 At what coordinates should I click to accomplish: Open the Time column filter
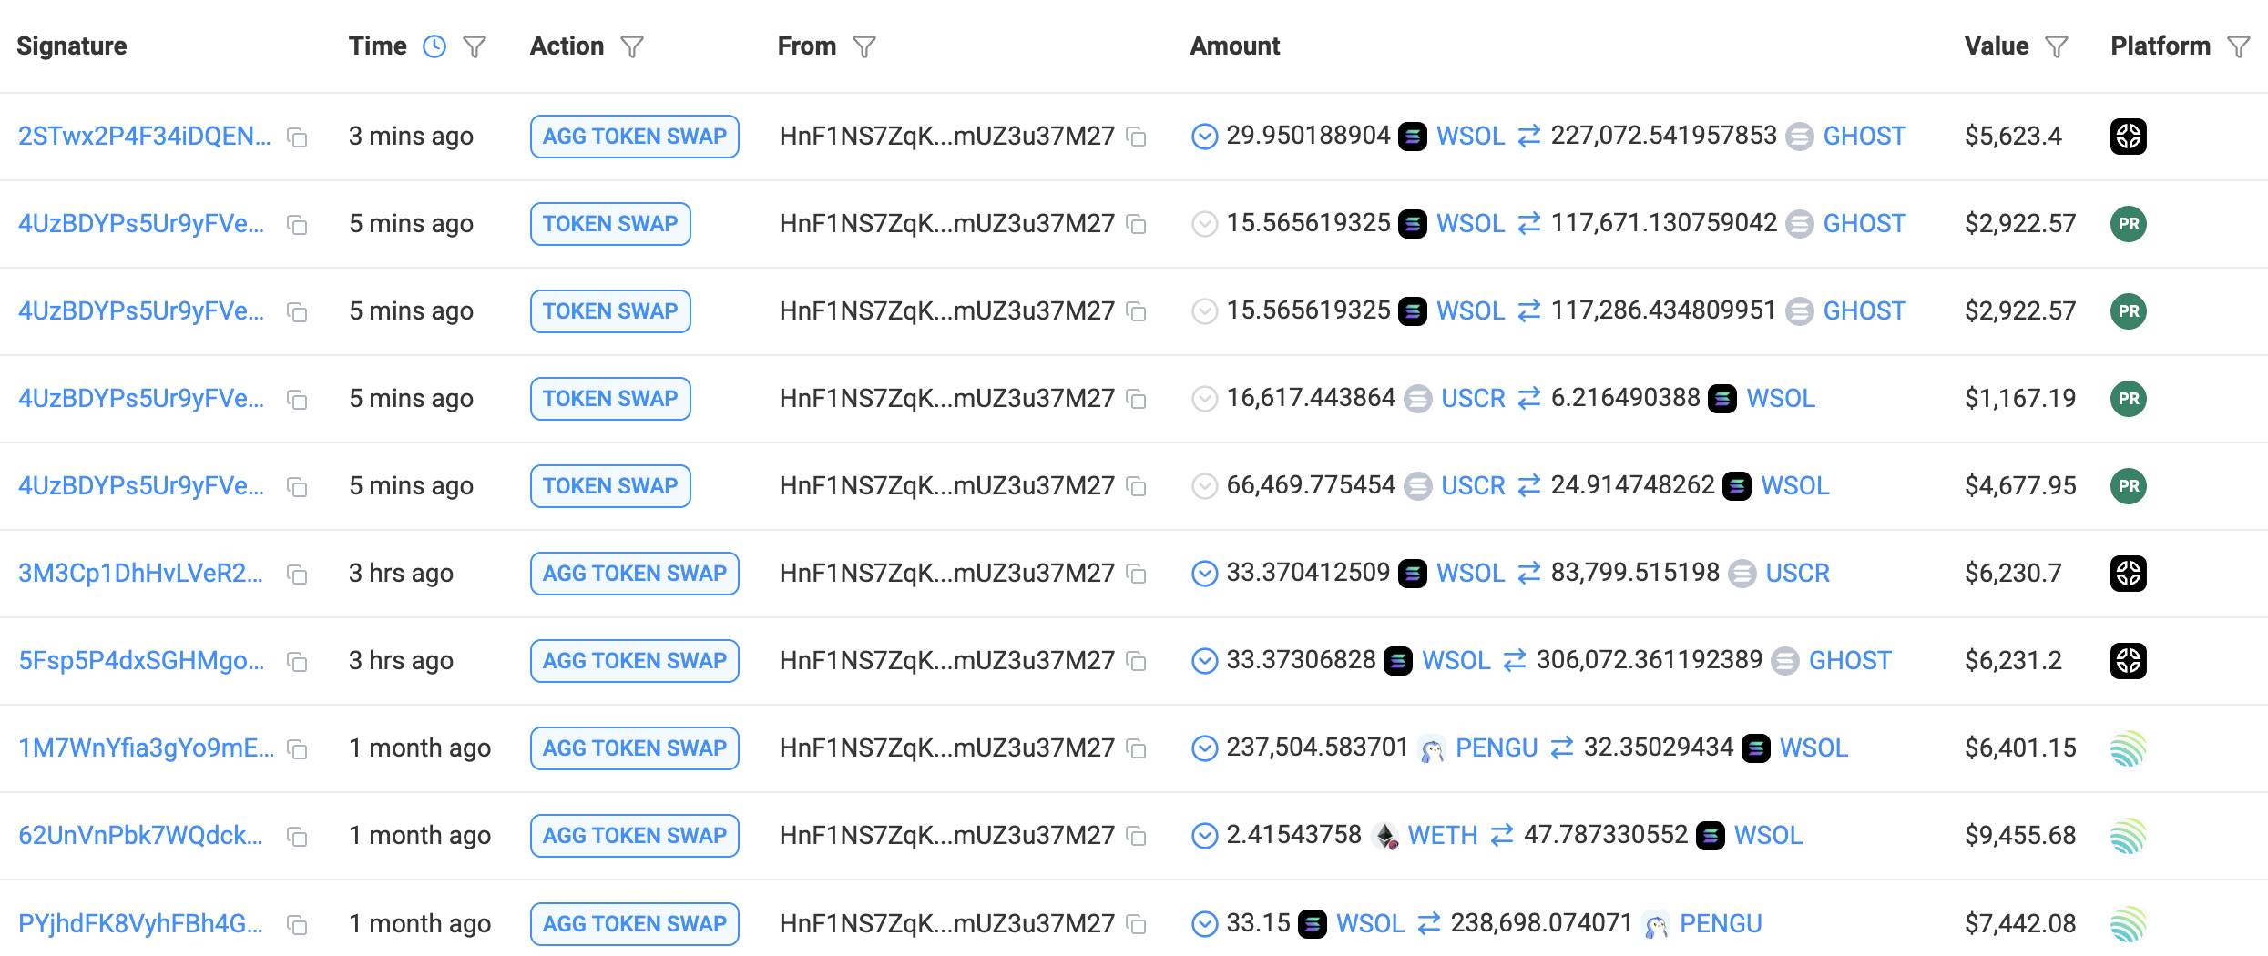point(475,46)
